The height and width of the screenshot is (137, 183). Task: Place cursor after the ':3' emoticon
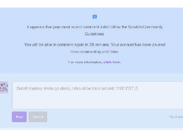tap(138, 88)
